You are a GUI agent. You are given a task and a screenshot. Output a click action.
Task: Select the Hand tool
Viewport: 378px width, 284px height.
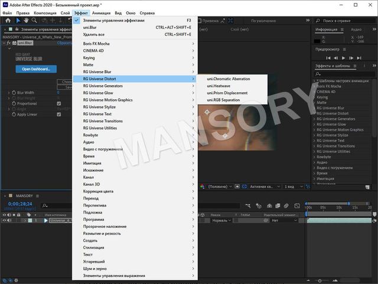point(27,20)
